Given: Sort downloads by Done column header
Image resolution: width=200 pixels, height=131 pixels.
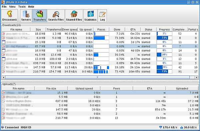Looking at the screenshot, I should coord(117,30).
